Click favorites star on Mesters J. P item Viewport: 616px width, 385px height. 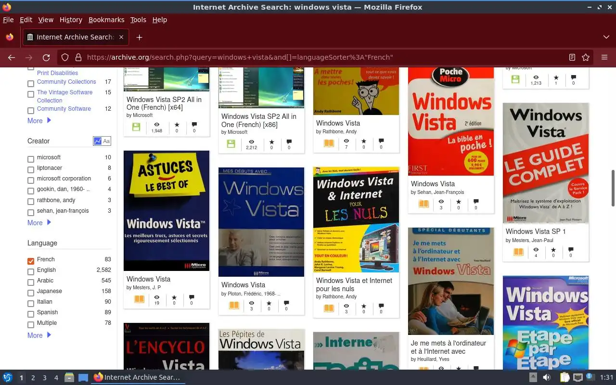[x=174, y=297]
